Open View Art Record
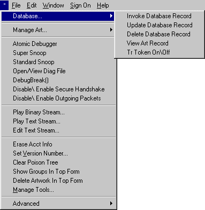Viewport: 205px width, 210px height. [148, 43]
